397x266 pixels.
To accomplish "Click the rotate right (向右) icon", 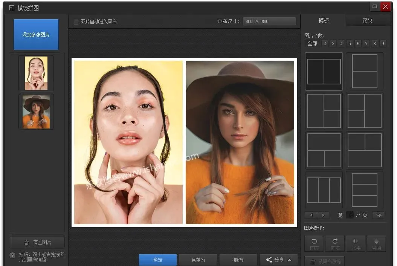I will (335, 243).
